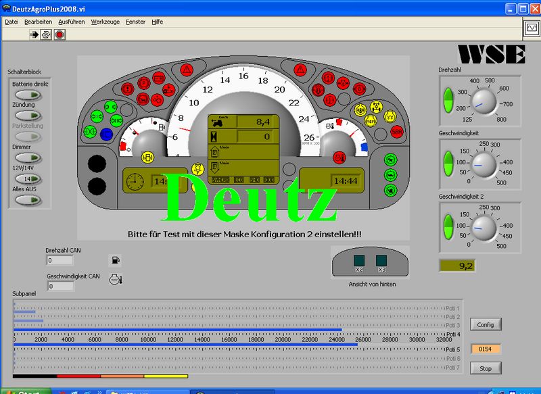Open the Bearbeiten menu
This screenshot has width=541, height=394.
[x=39, y=22]
